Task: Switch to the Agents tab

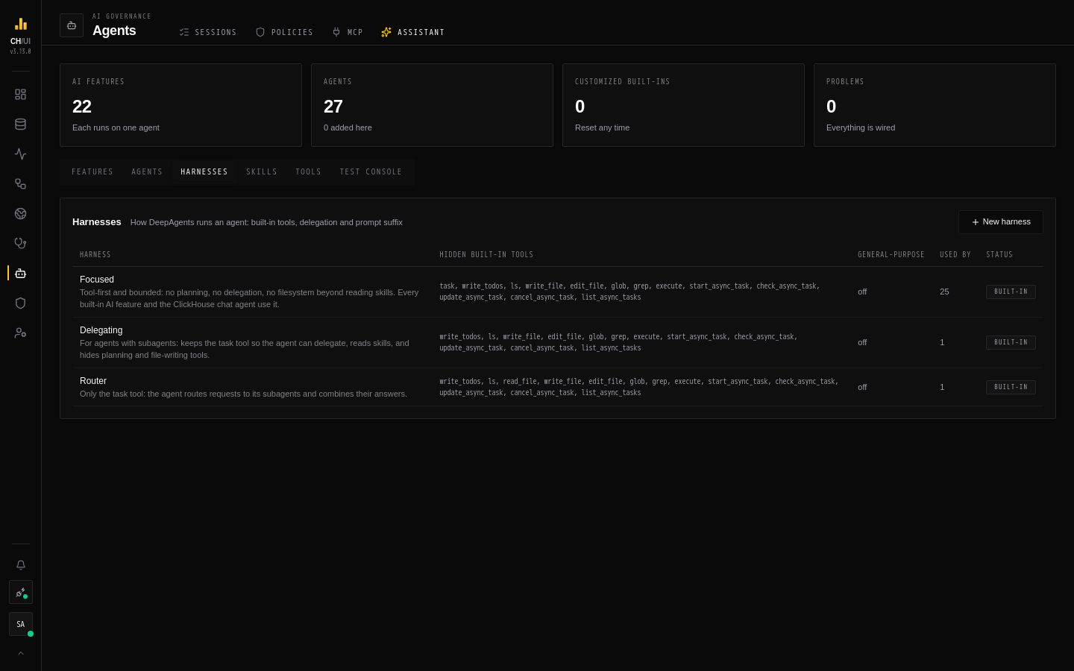Action: pos(147,172)
